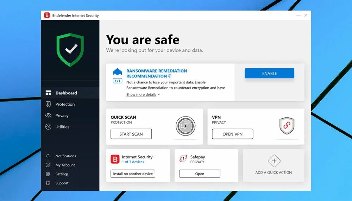352x201 pixels.
Task: Click the My Account person icon
Action: 48,165
